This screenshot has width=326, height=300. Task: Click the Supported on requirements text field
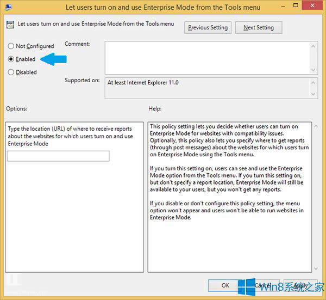point(206,87)
